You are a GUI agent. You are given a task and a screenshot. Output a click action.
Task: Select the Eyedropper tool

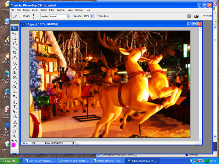[14, 127]
